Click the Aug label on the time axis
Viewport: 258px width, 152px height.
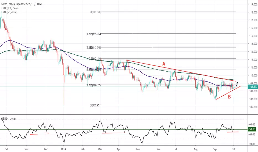(x=195, y=149)
